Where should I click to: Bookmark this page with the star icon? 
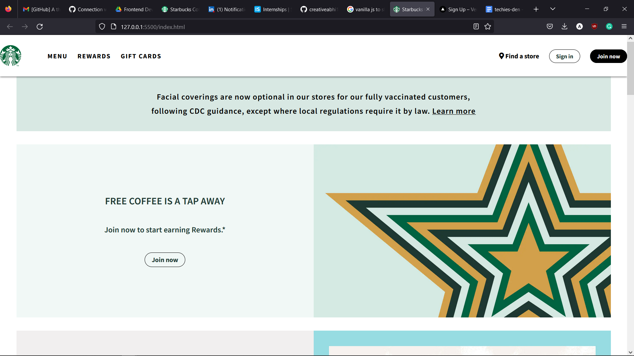point(488,27)
